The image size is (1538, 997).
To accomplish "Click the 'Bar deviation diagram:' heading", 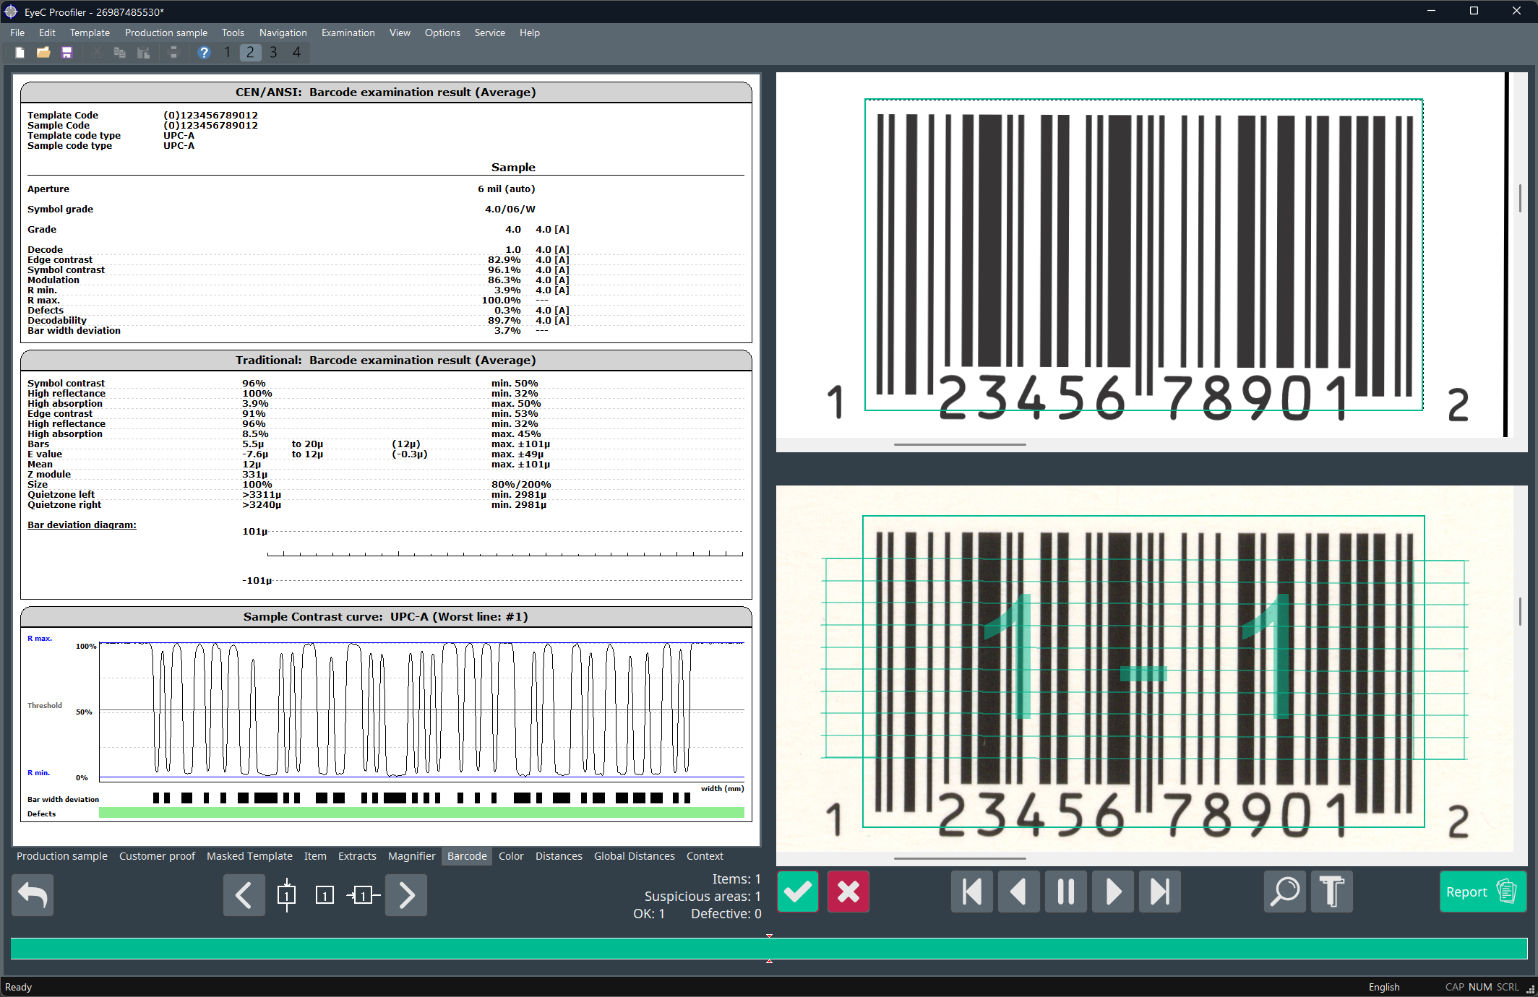I will [x=82, y=525].
